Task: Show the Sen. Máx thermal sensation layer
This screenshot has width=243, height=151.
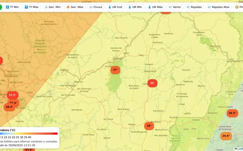Action: click(x=75, y=7)
